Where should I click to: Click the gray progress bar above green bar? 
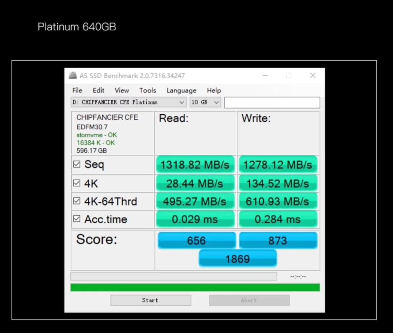[174, 276]
